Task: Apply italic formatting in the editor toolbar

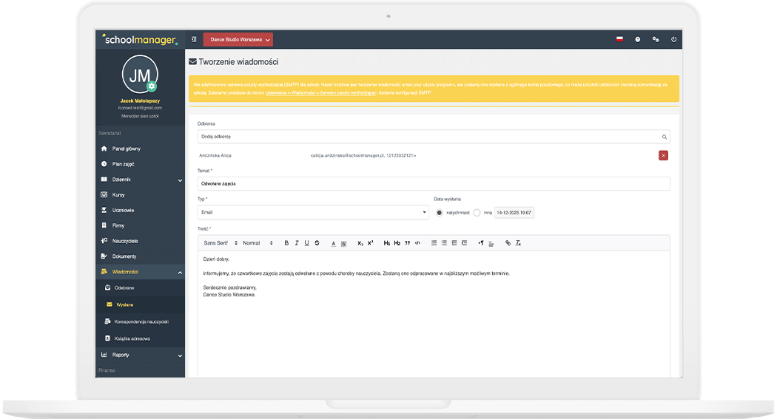Action: click(x=297, y=243)
